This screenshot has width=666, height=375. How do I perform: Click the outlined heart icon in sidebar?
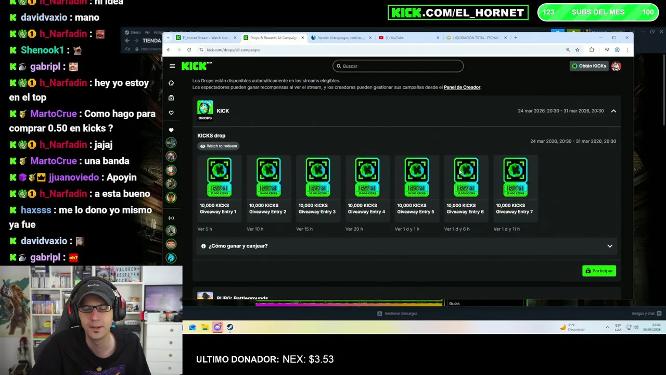point(171,113)
